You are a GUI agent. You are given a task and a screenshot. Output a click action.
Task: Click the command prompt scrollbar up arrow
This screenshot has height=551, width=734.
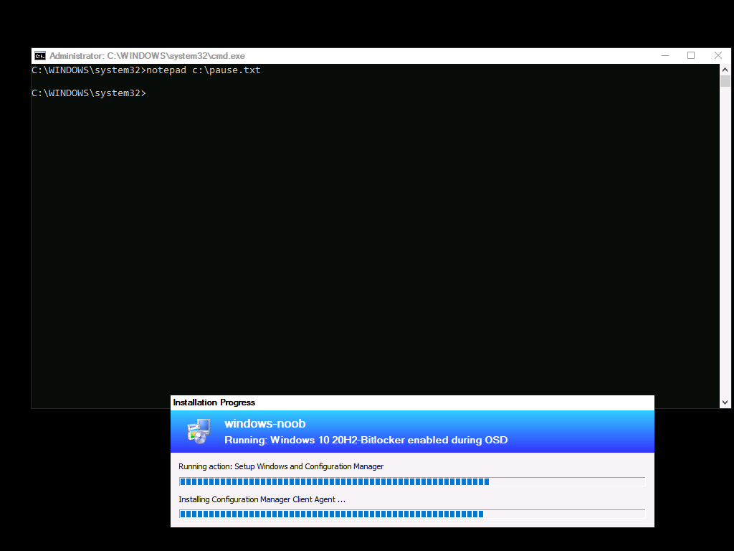pos(725,70)
